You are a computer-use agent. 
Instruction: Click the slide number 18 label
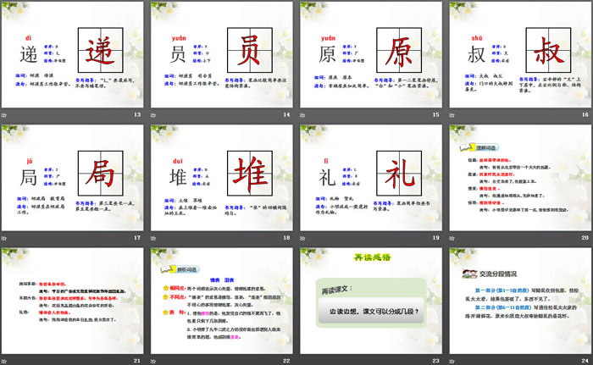286,237
